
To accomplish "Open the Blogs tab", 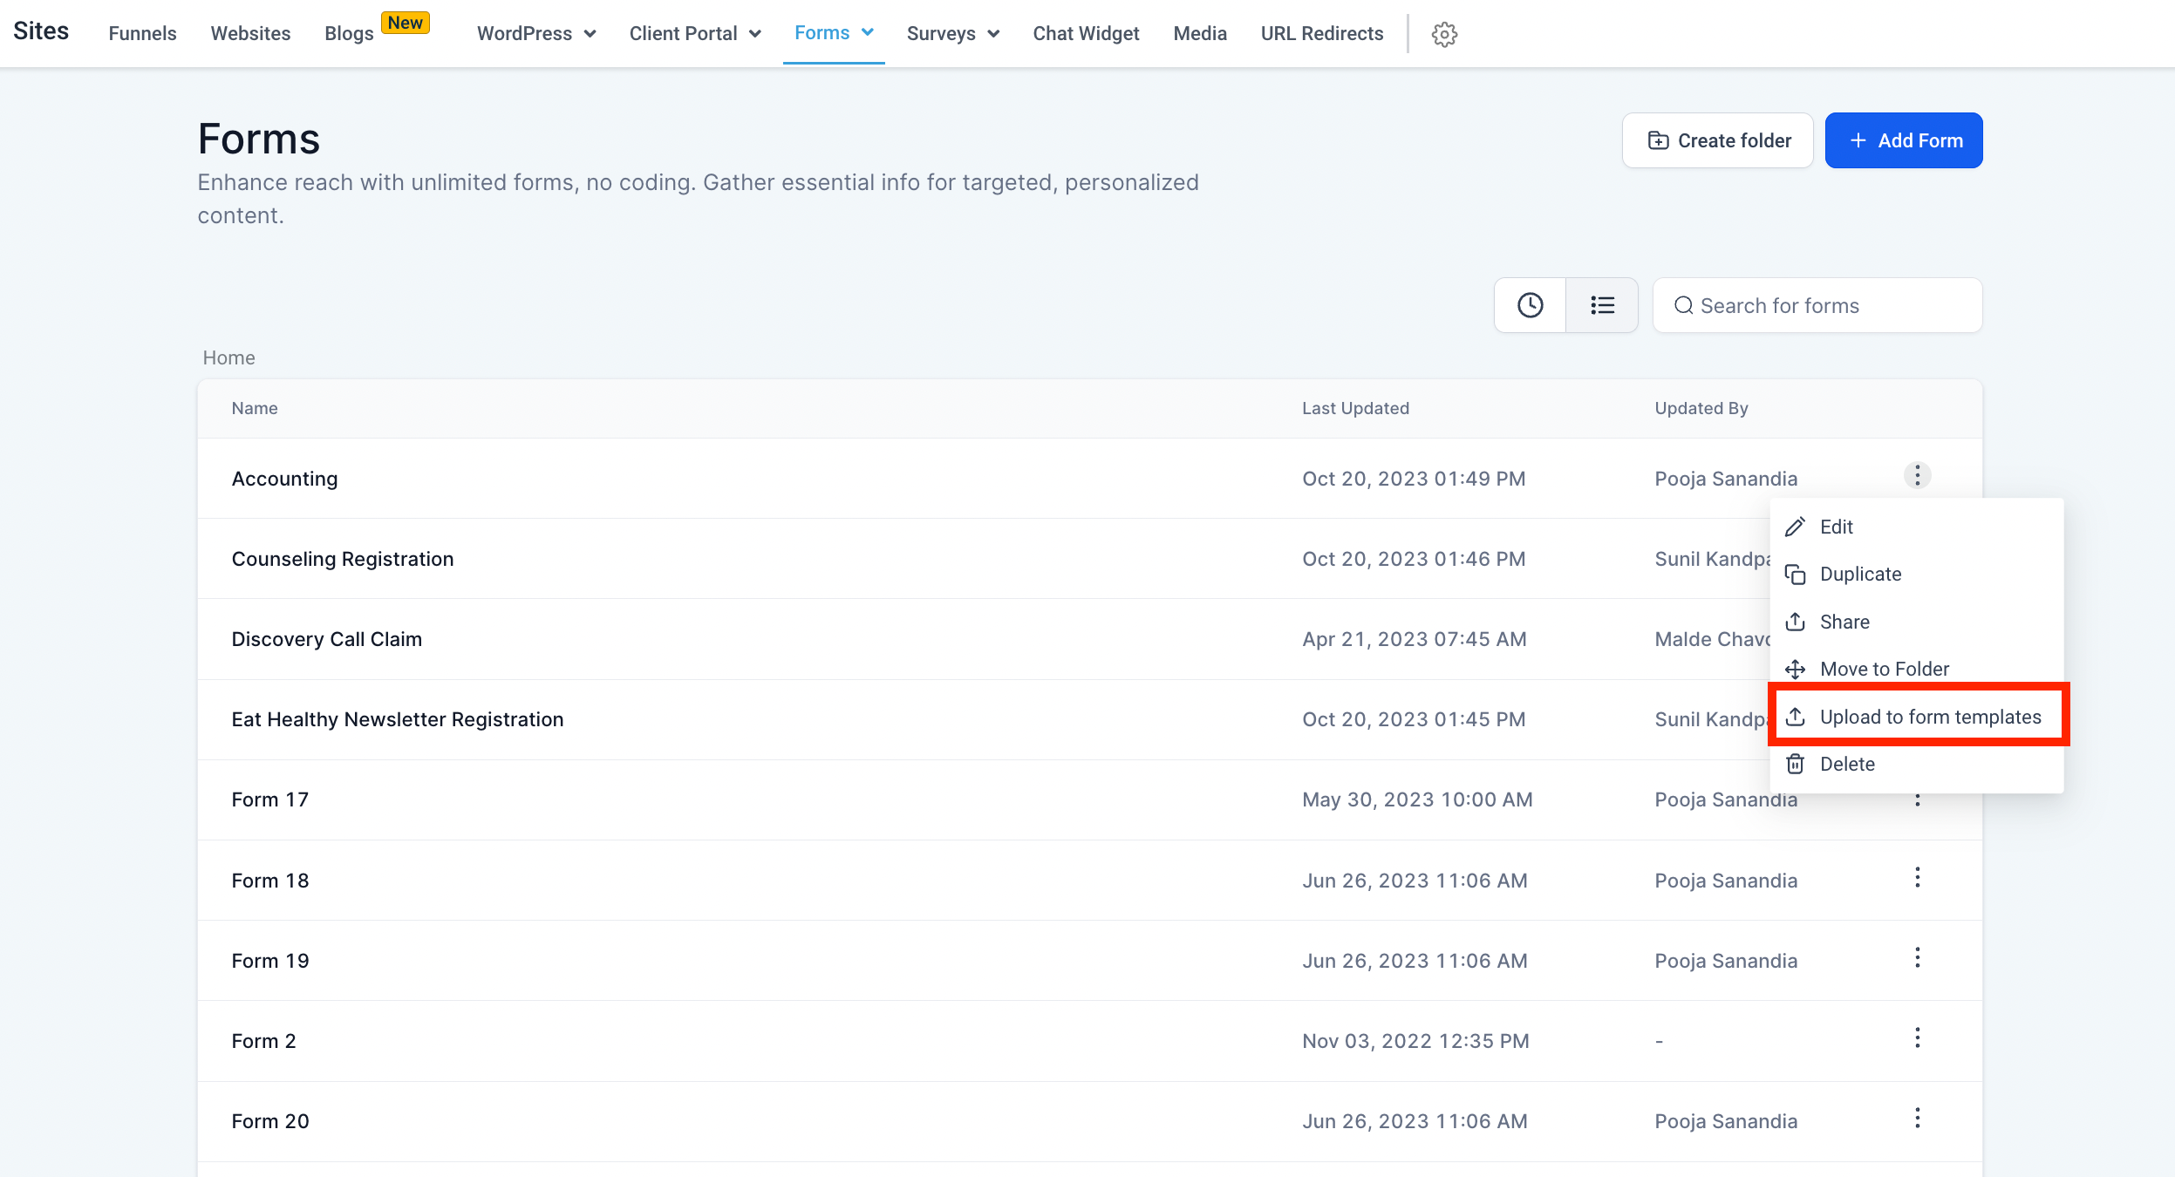I will [349, 33].
